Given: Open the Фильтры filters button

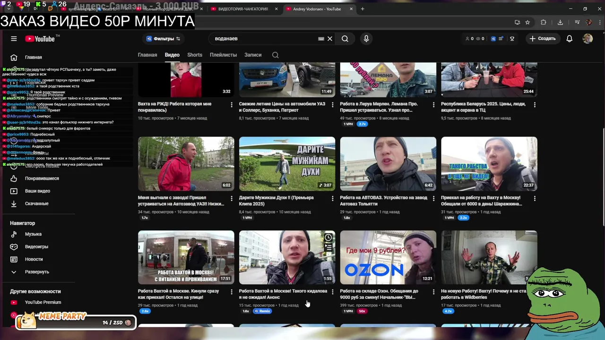Looking at the screenshot, I should point(164,39).
